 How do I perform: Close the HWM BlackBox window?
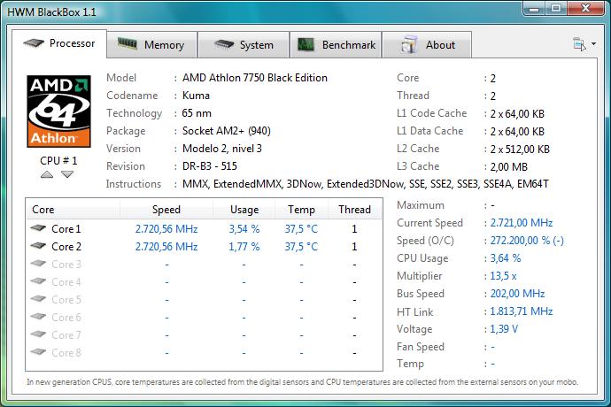click(x=585, y=8)
